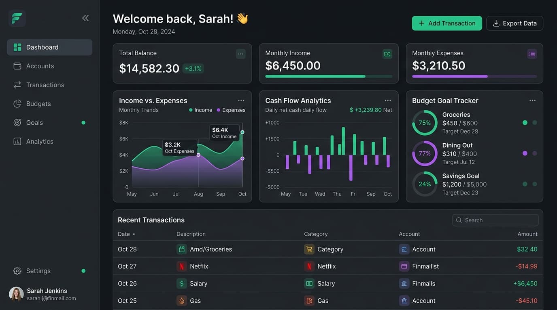
Task: Click the +$6,450 amount
Action: coord(525,283)
